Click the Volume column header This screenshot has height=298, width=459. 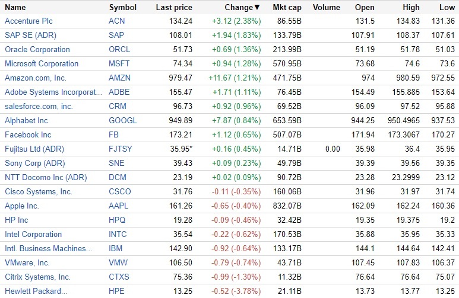click(x=326, y=8)
